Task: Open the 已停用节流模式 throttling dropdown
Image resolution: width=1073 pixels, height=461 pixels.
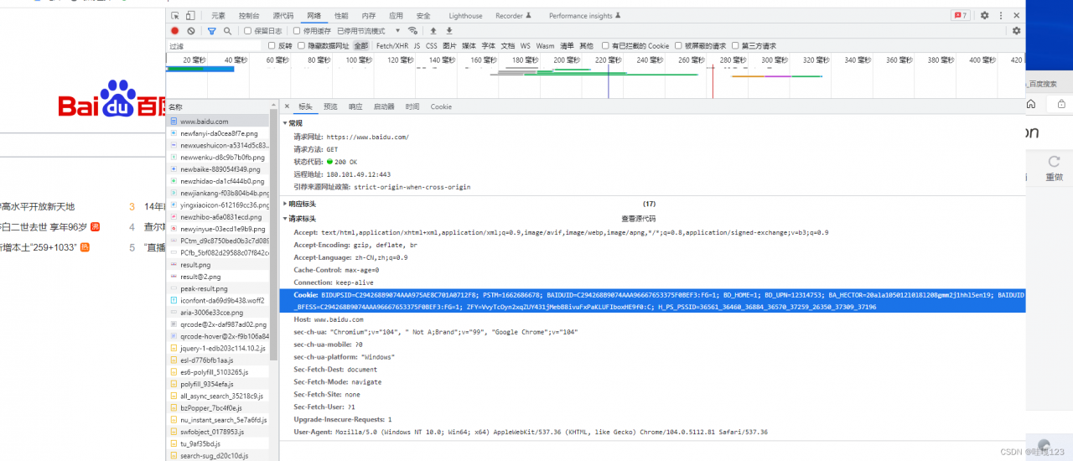Action: pyautogui.click(x=370, y=31)
